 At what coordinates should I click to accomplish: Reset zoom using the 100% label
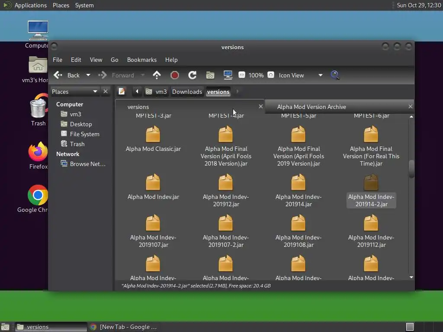[256, 75]
